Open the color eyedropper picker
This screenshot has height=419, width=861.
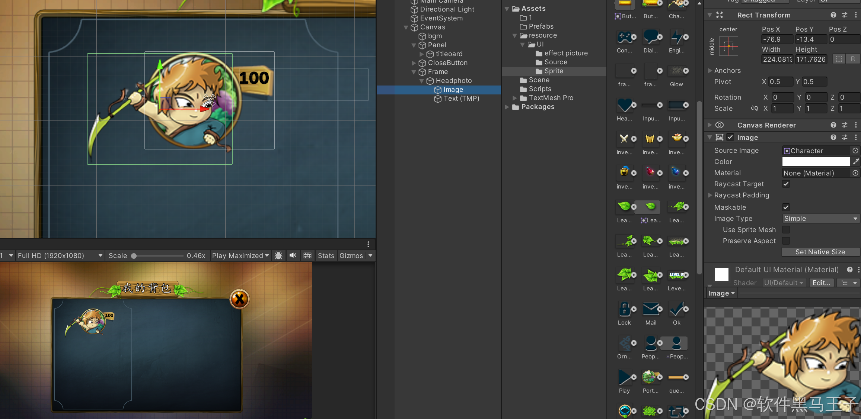(x=856, y=162)
